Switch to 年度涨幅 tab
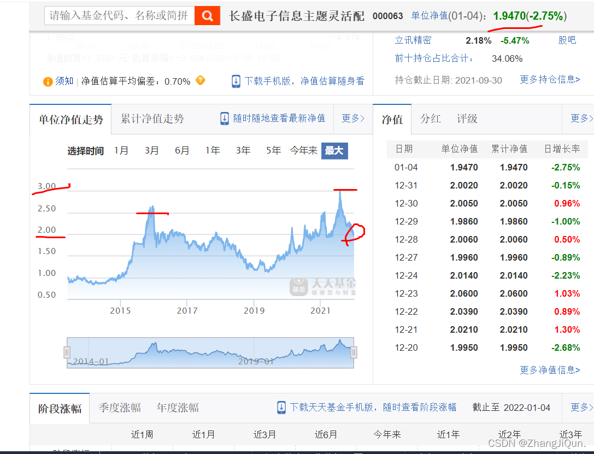Image resolution: width=594 pixels, height=454 pixels. point(178,408)
